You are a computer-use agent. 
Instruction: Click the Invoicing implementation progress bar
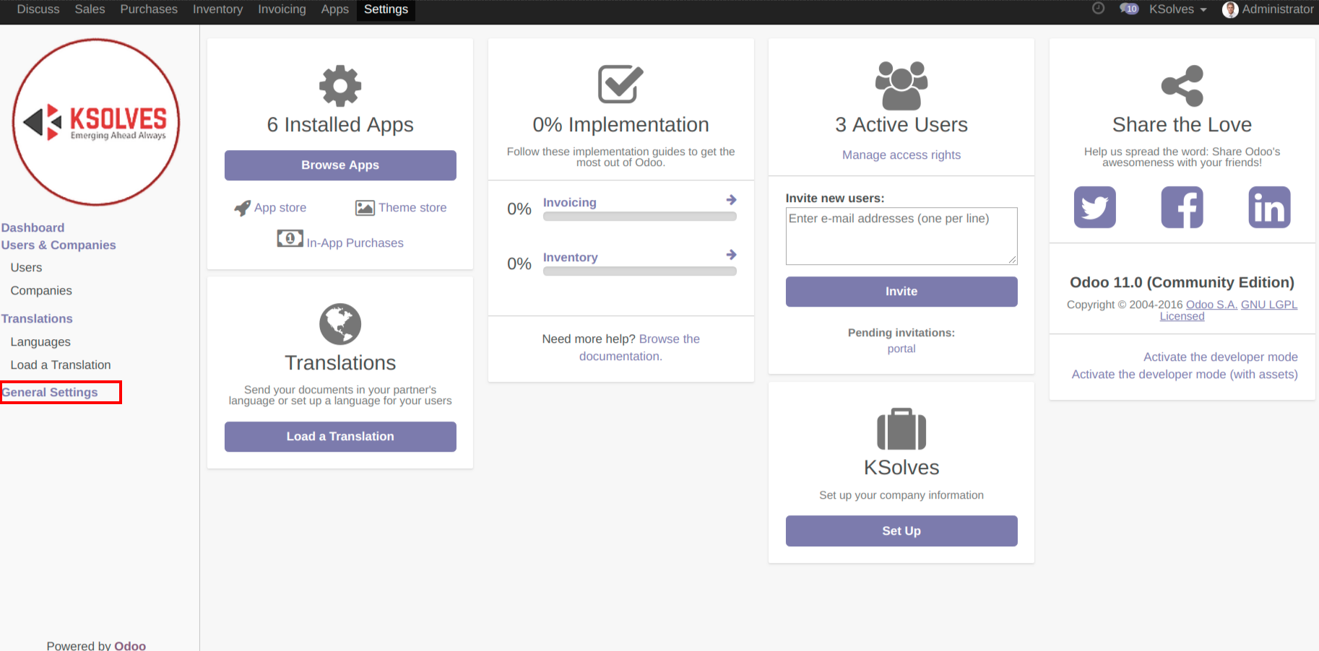tap(639, 217)
